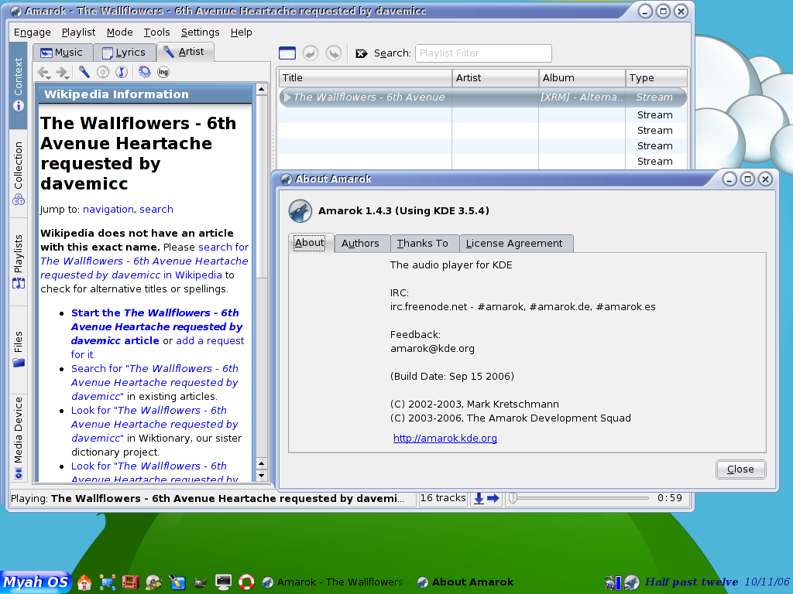
Task: Click the network icon in the taskbar
Action: pos(108,582)
